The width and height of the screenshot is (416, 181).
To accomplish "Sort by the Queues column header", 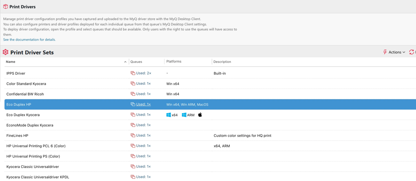I will click(x=136, y=62).
